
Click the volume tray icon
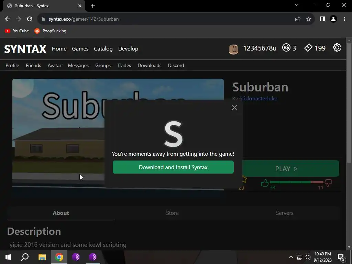pos(308,257)
